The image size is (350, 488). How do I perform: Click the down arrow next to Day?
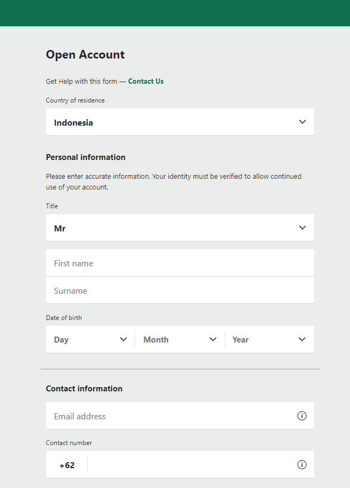click(123, 340)
